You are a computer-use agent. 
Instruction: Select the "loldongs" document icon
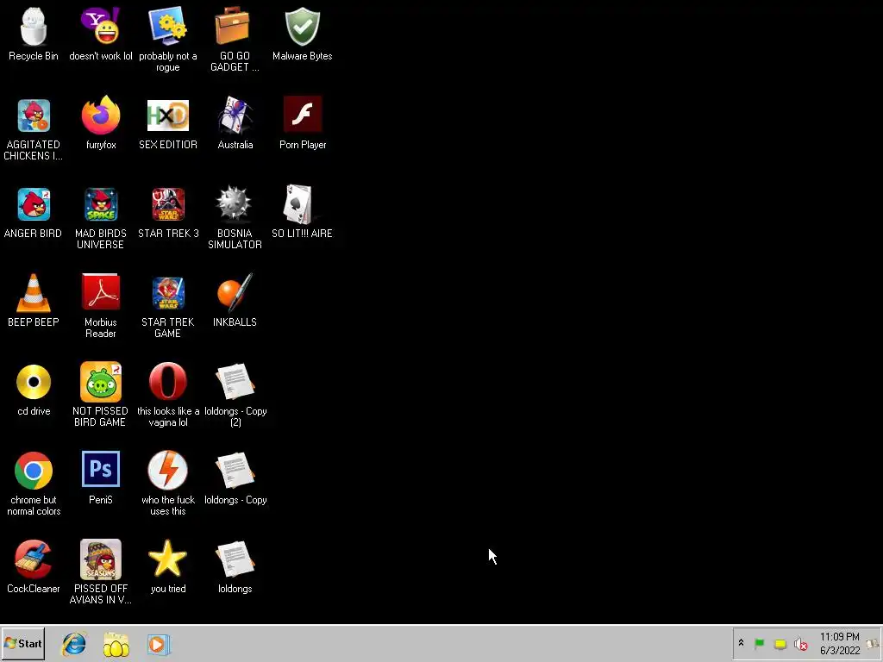235,559
